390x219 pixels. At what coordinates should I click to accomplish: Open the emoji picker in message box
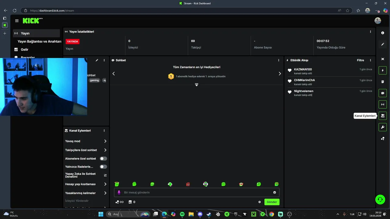275,193
